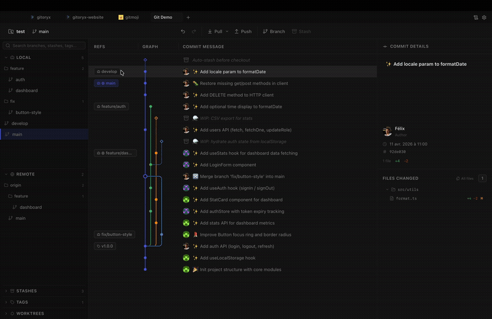Click the feature/auth ref badge

(111, 107)
